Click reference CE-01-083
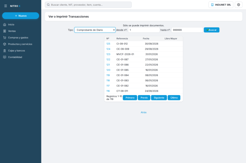The height and width of the screenshot is (163, 246). 123,81
